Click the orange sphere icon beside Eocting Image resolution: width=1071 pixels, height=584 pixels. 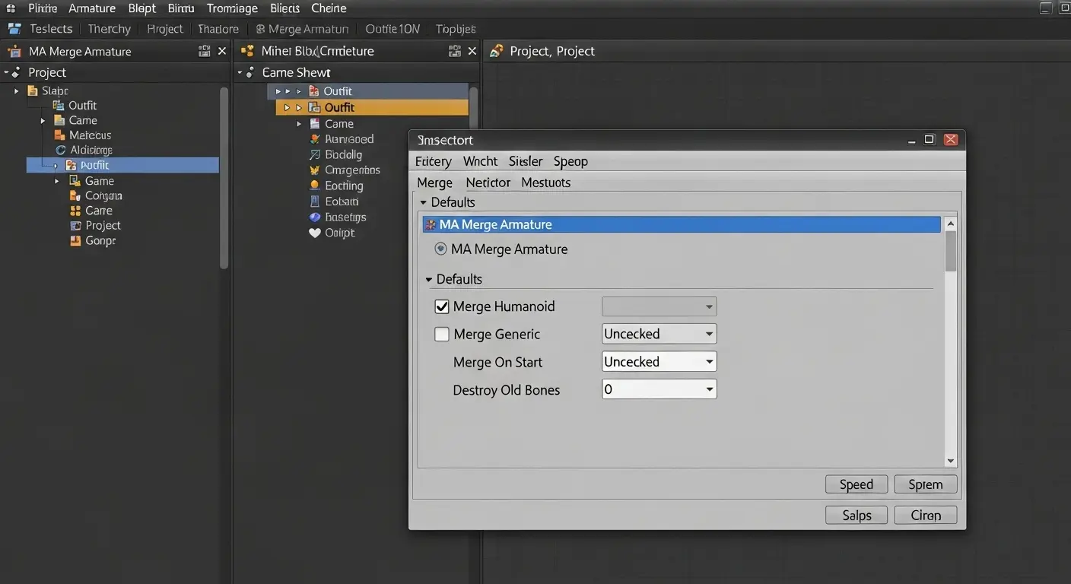pos(315,186)
